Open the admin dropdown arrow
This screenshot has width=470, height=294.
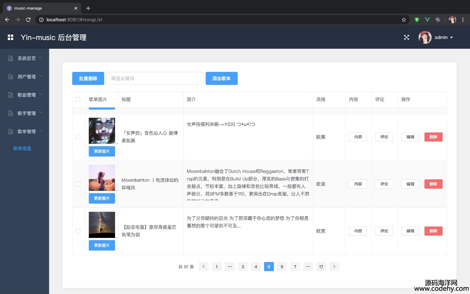point(452,38)
